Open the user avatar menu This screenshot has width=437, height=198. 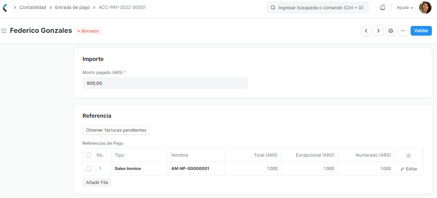point(425,8)
